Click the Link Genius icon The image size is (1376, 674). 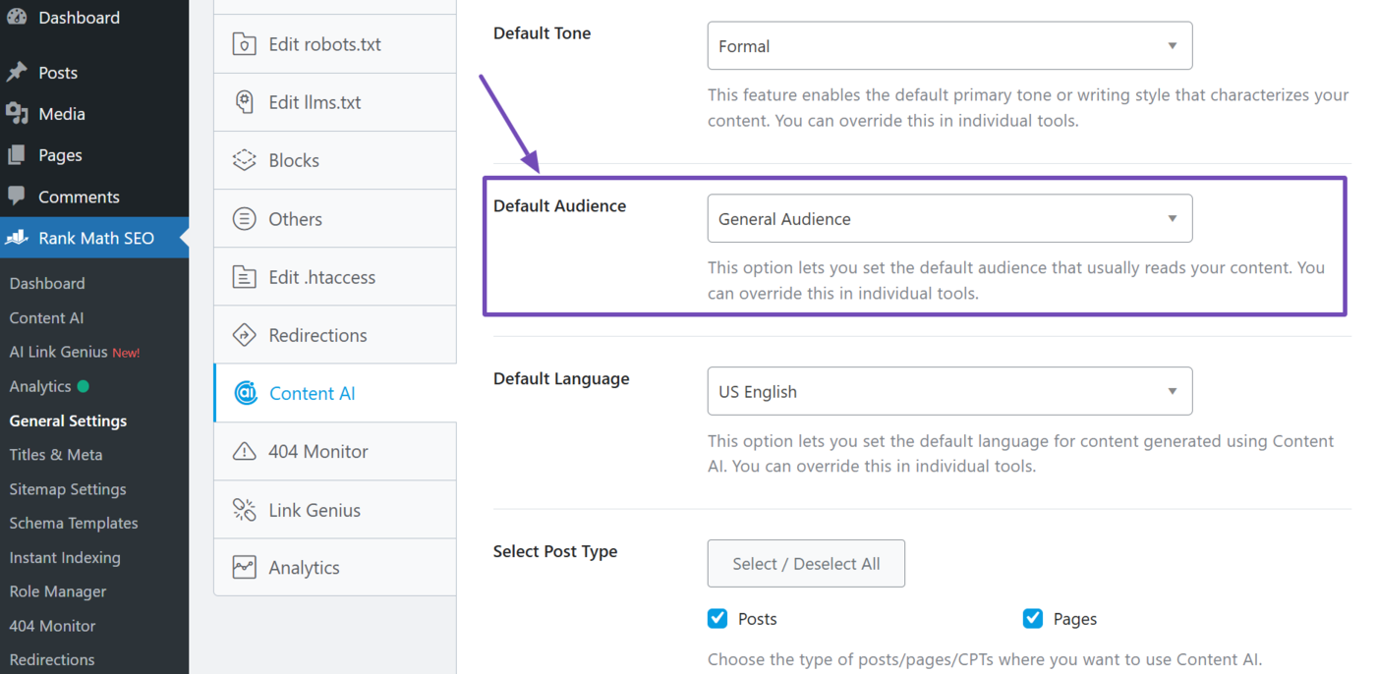(244, 510)
